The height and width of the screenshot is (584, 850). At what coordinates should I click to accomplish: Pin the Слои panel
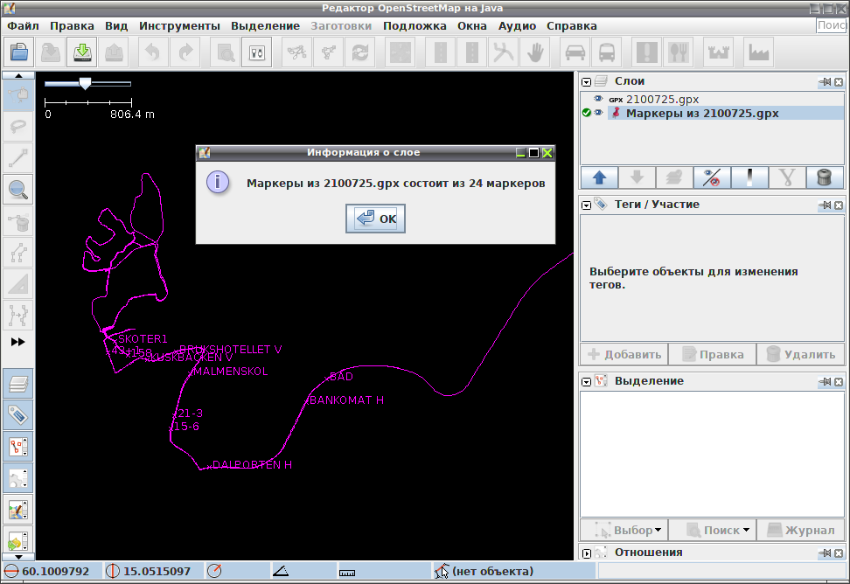(825, 82)
